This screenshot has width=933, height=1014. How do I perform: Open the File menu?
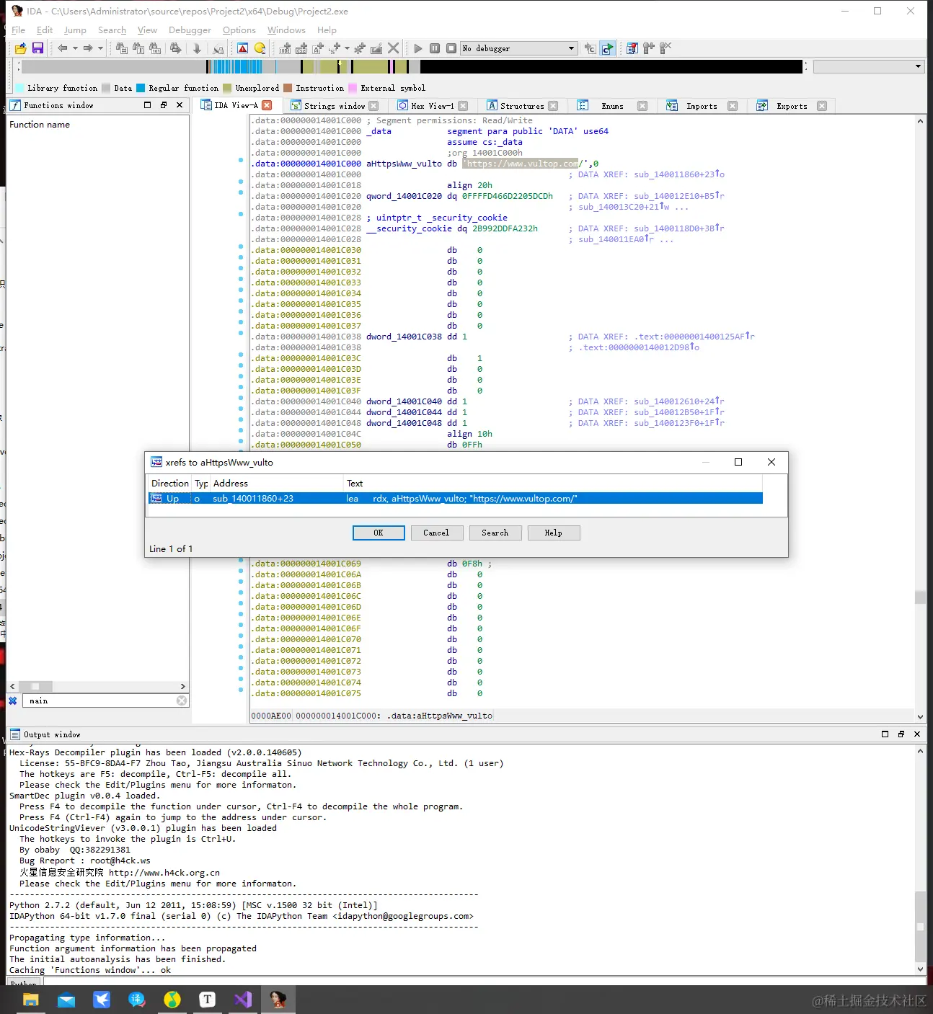[x=18, y=30]
